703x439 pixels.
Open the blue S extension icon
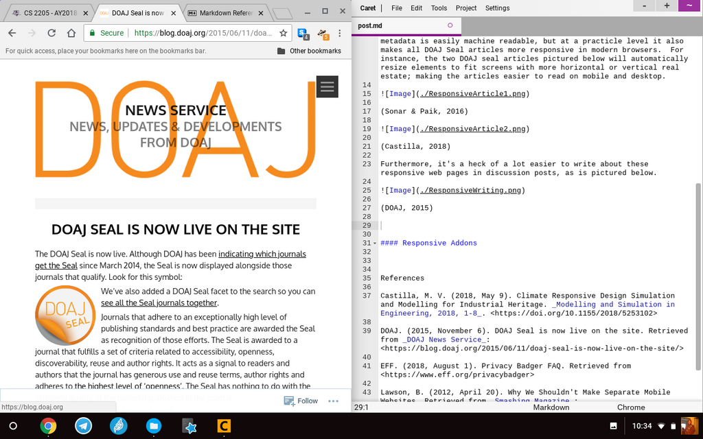tap(303, 34)
